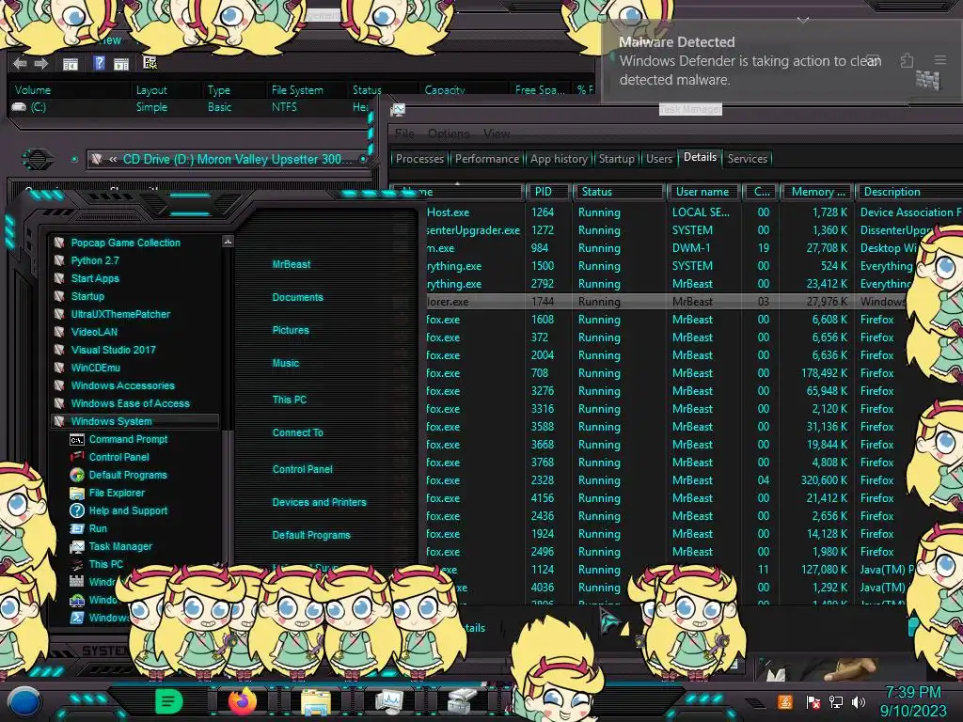Open Control Panel under Windows System
963x722 pixels.
point(118,457)
